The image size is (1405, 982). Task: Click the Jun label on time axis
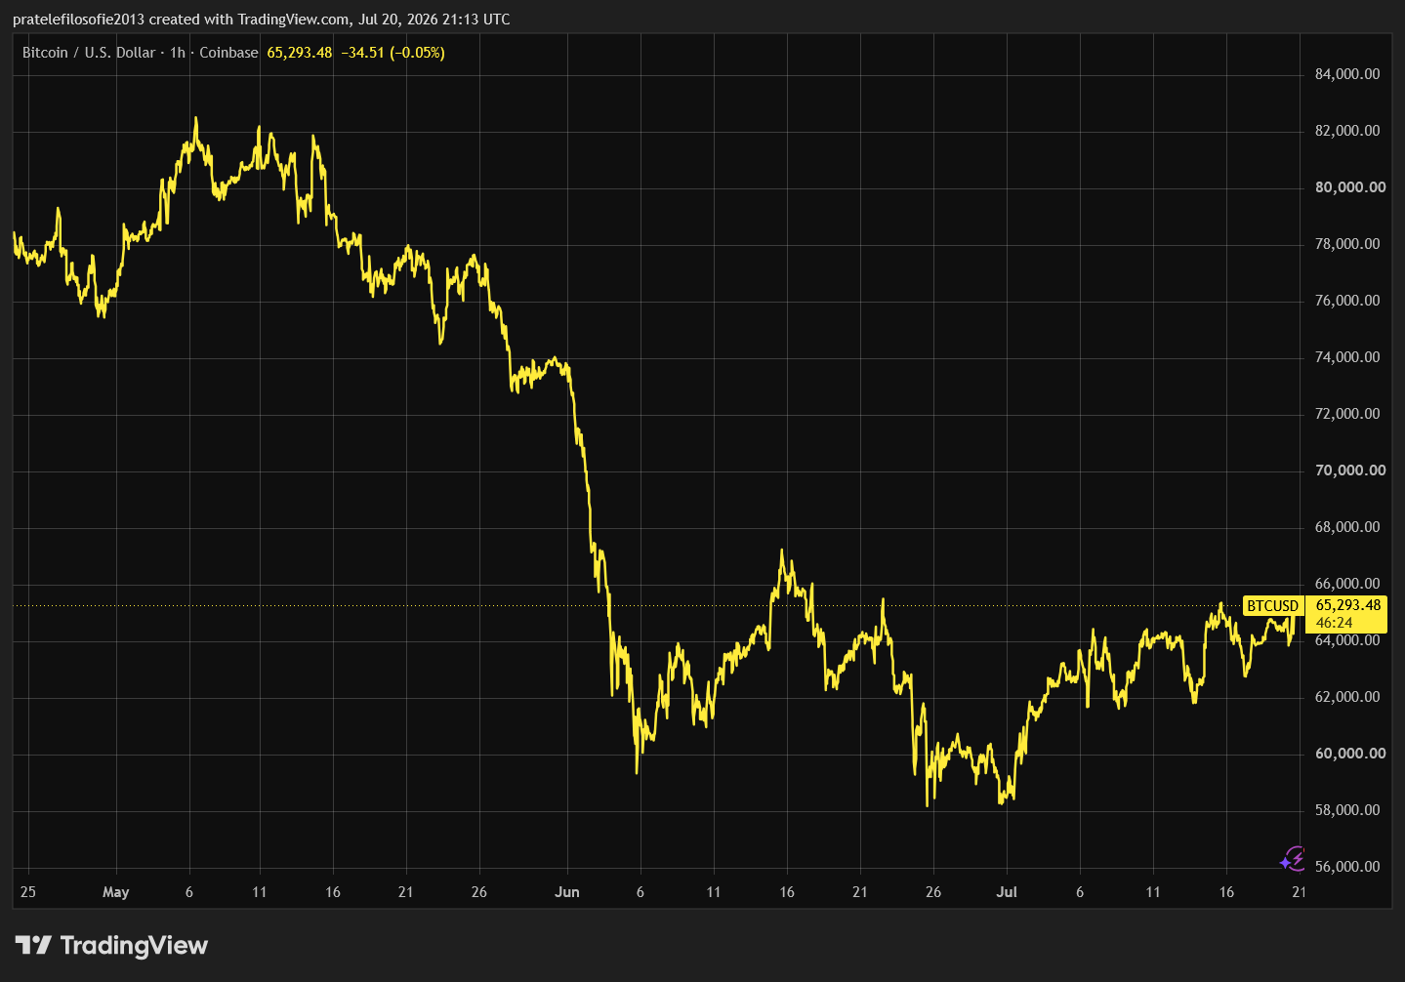(567, 892)
